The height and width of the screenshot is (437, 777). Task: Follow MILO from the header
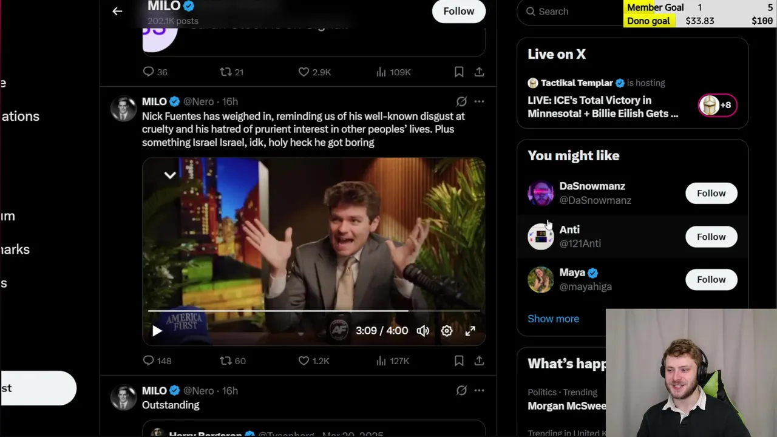[x=459, y=11]
